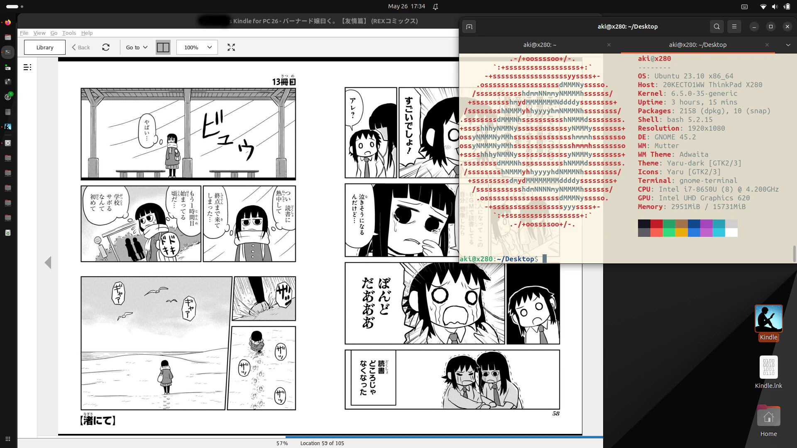
Task: Close the ~/Desktop terminal tab
Action: 767,45
